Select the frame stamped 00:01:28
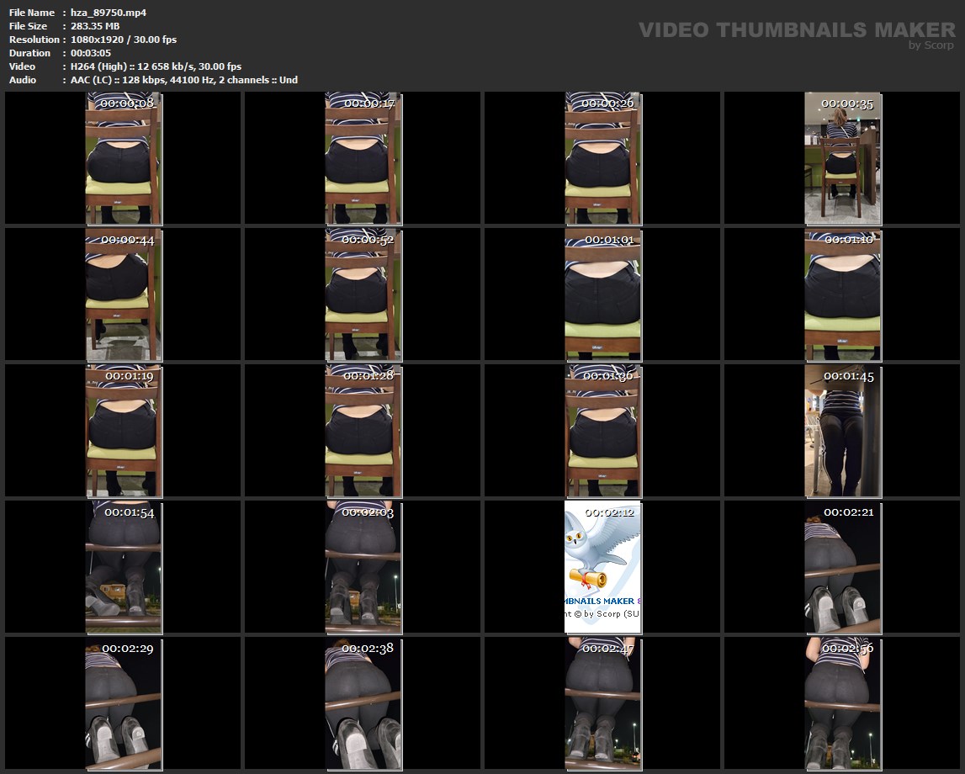This screenshot has height=774, width=965. [363, 431]
